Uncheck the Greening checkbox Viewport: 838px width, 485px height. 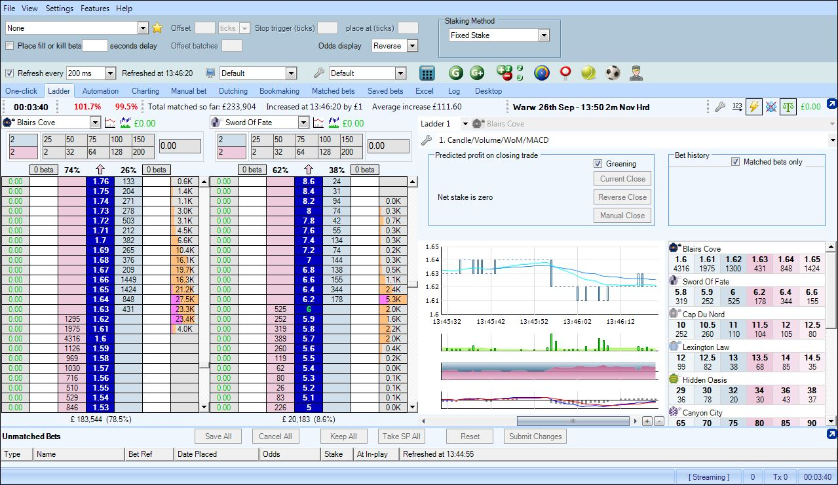(598, 164)
